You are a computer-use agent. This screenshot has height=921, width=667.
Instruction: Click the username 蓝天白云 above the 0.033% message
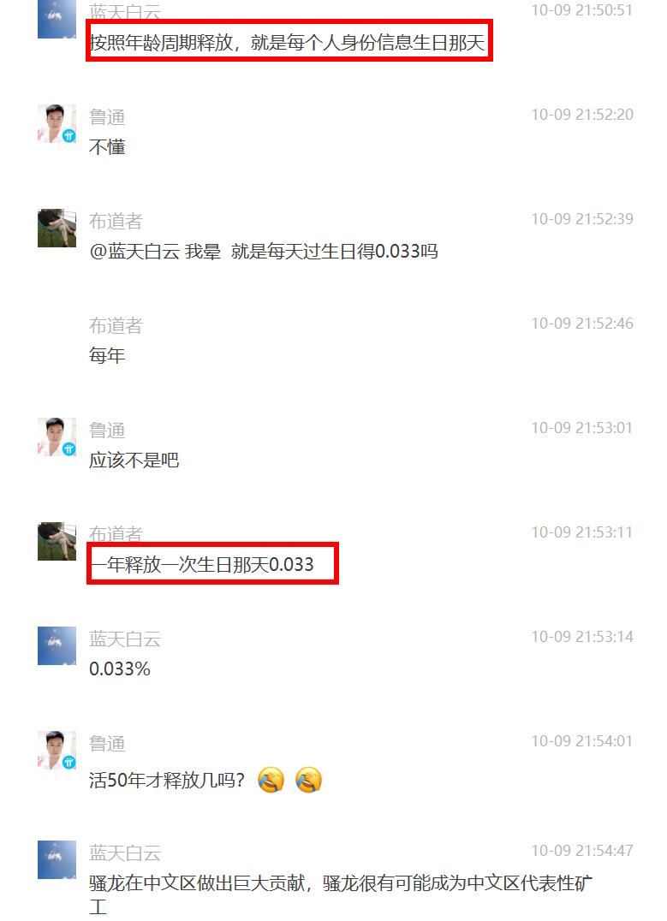[x=125, y=639]
